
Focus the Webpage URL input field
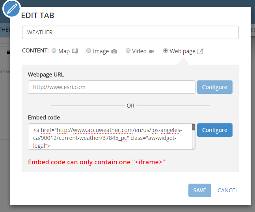point(112,87)
